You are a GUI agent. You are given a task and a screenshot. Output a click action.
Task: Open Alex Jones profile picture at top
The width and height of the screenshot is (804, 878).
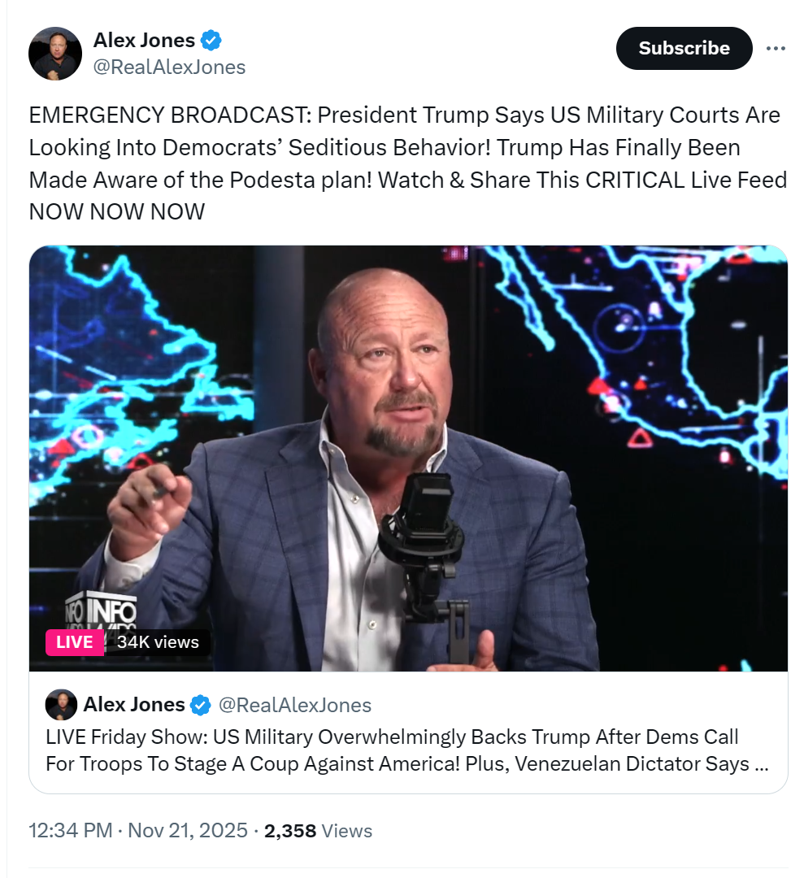(55, 54)
